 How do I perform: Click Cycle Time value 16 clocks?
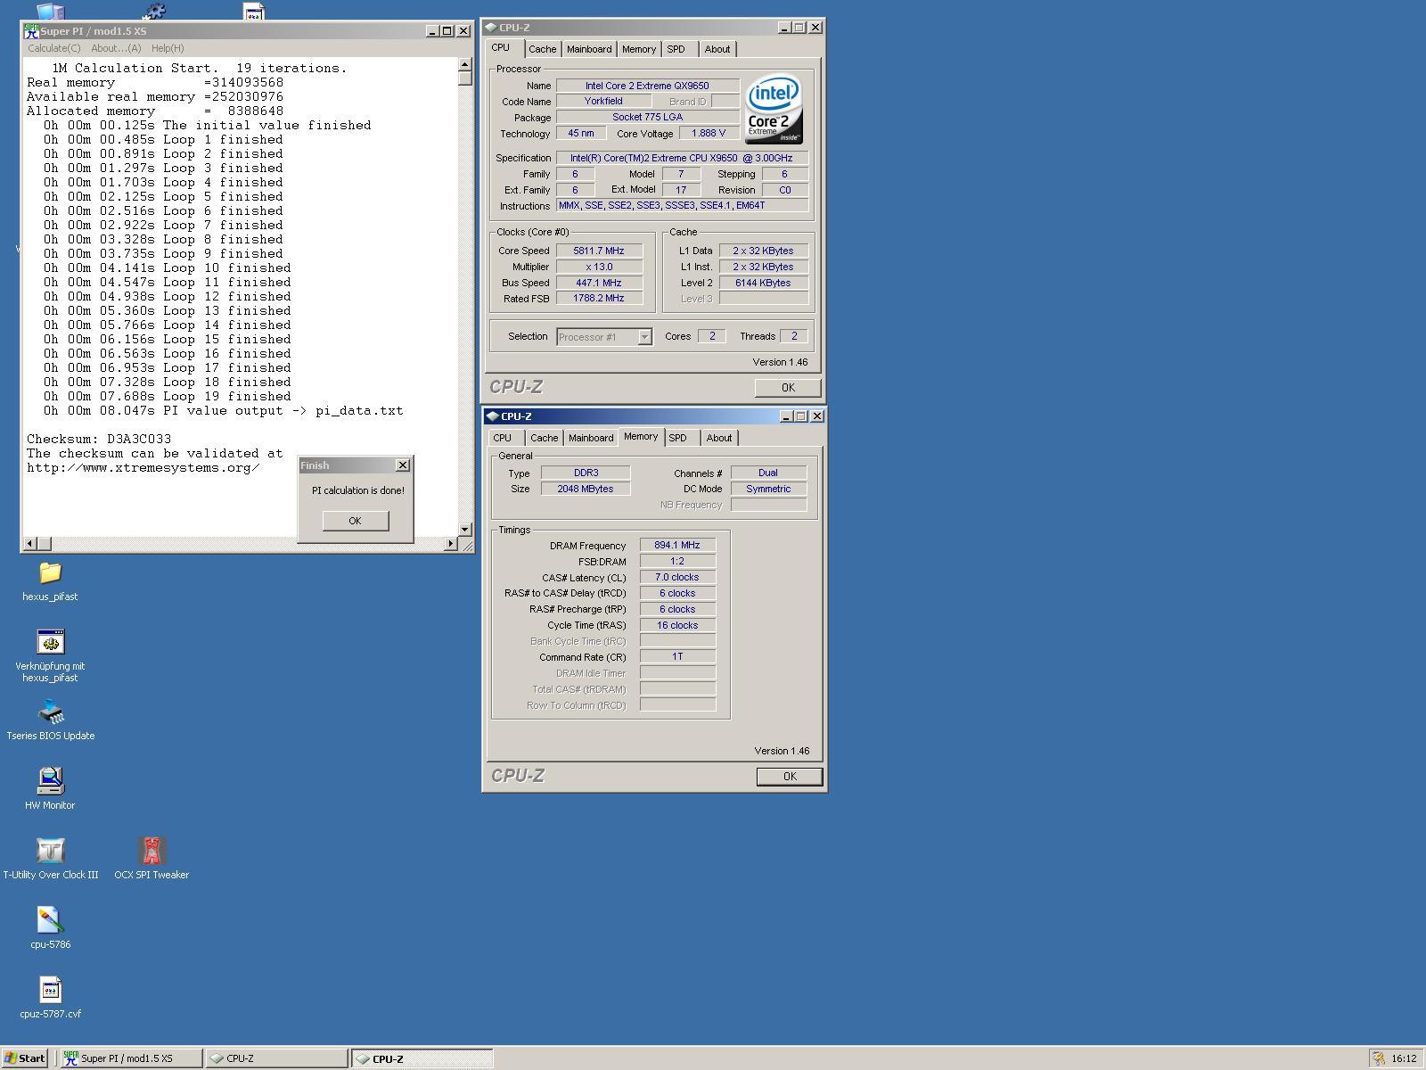coord(677,626)
